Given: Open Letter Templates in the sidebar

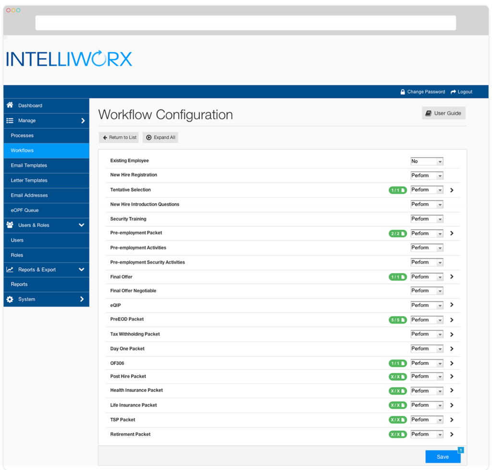Looking at the screenshot, I should pos(47,180).
